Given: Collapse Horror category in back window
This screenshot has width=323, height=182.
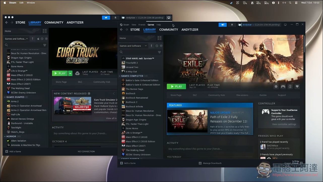Looking at the screenshot, I should point(5,136).
